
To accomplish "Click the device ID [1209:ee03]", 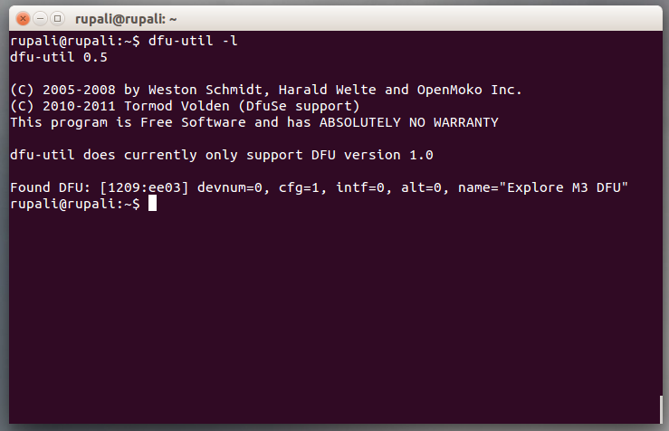I will (144, 187).
